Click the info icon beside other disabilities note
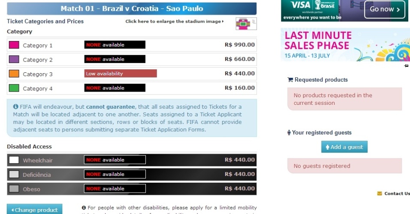 pyautogui.click(x=84, y=208)
